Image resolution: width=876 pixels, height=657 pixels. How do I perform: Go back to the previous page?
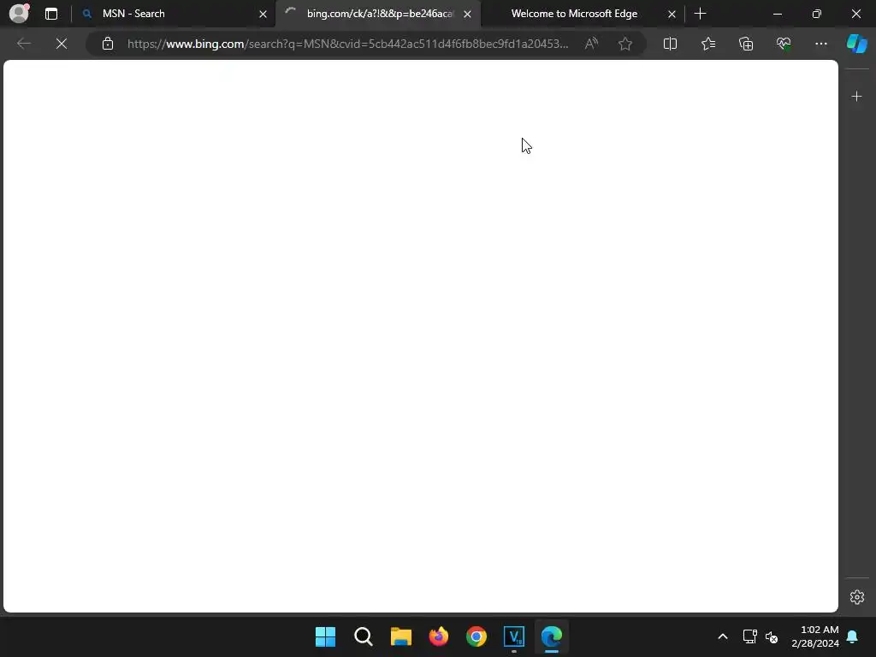pos(24,44)
